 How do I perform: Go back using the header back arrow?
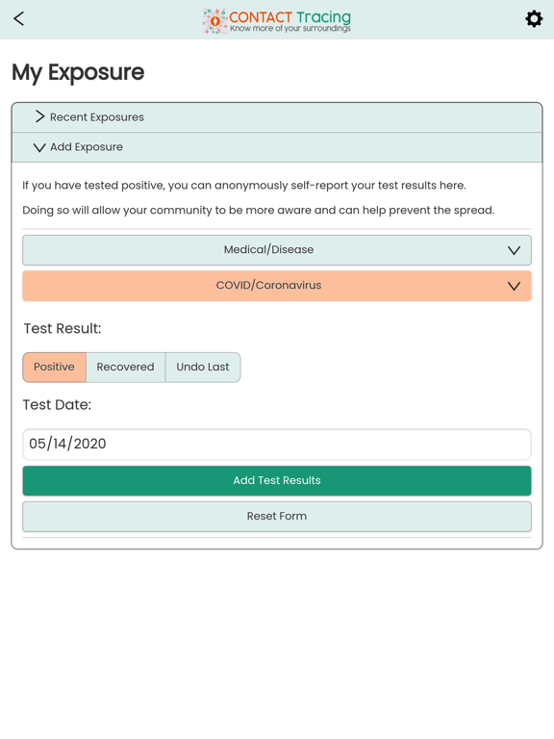click(x=19, y=19)
